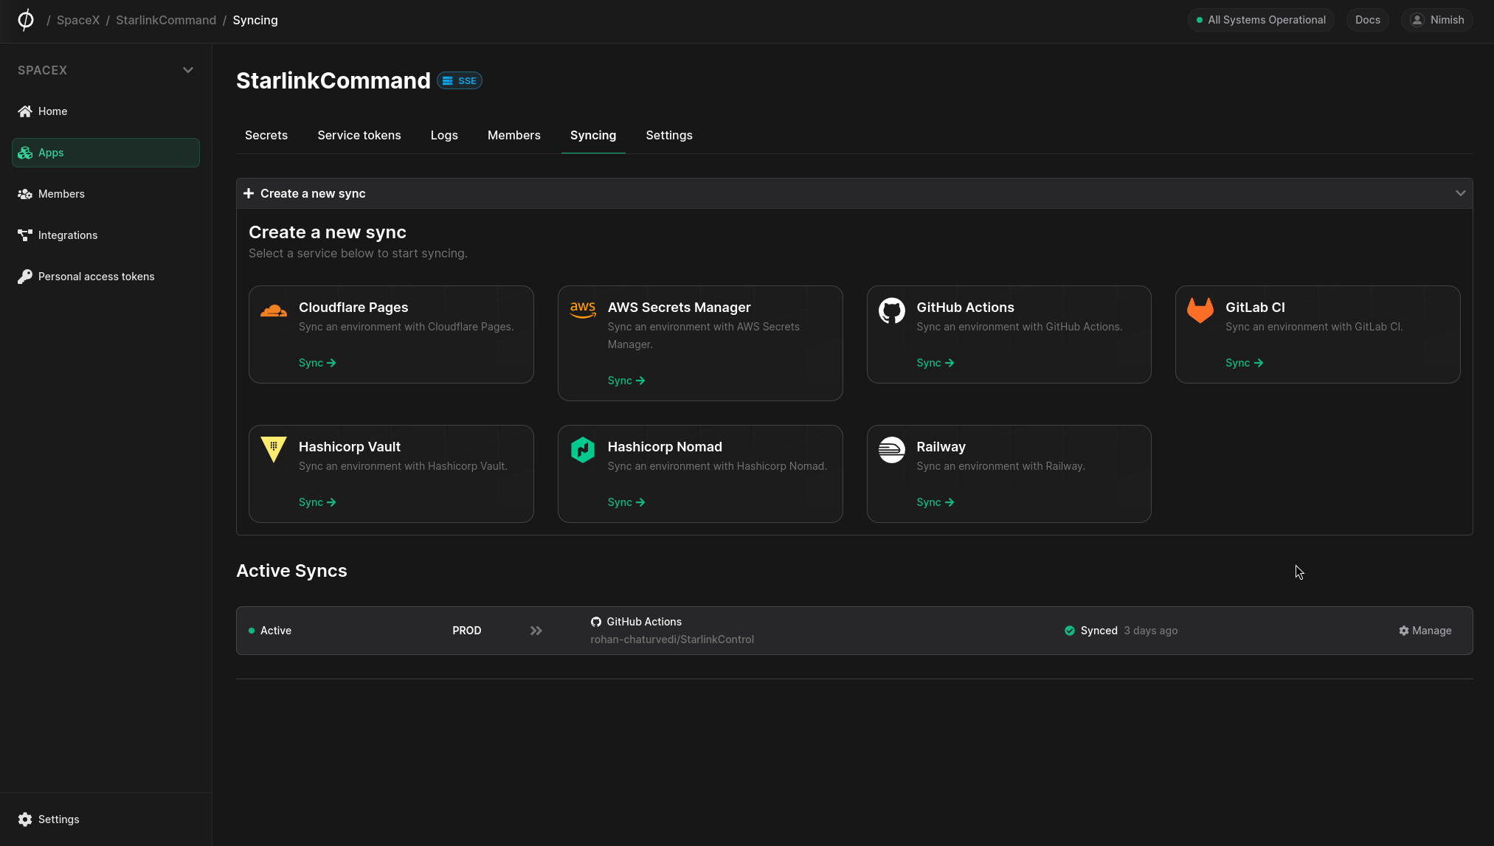Click All Systems Operational status badge
Viewport: 1494px width, 846px height.
1261,20
